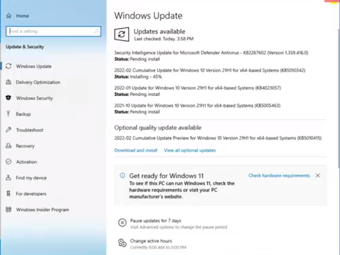Click the Windows Security shield icon
This screenshot has height=255, width=340.
8,98
